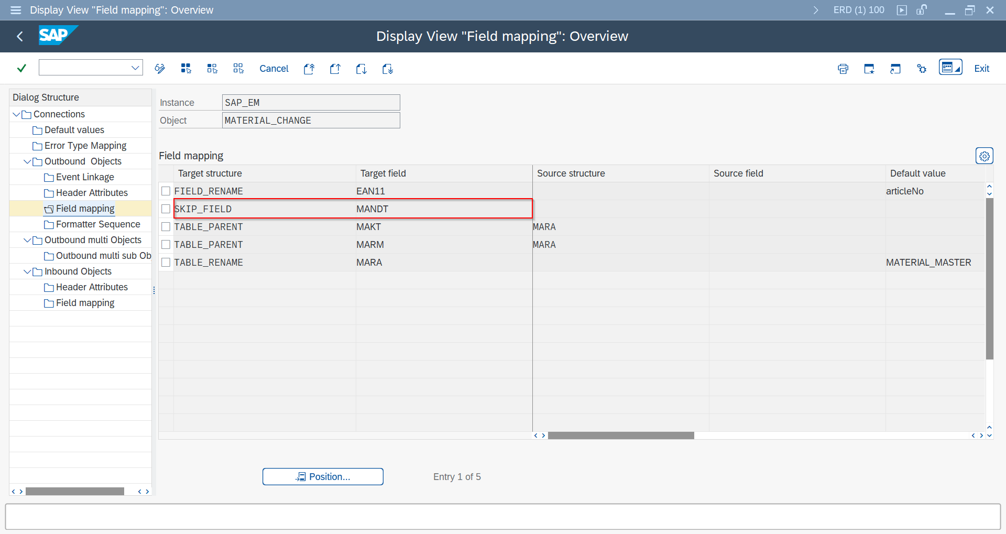The height and width of the screenshot is (534, 1006).
Task: Collapse the Connections tree node
Action: pos(16,114)
